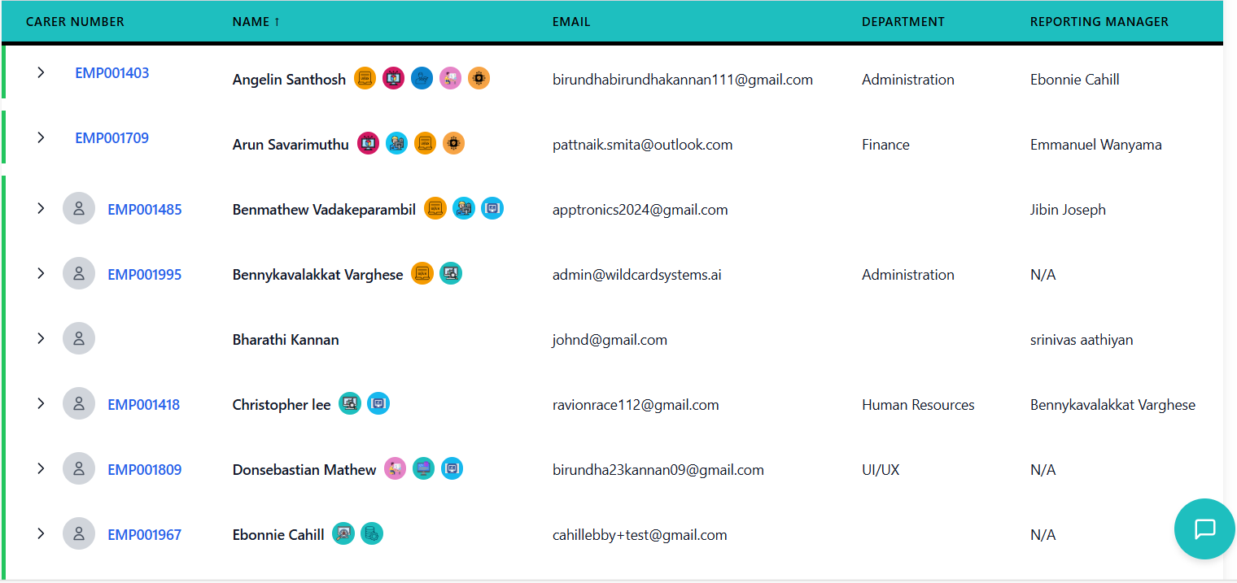Expand the row for EMP001967

[x=41, y=533]
